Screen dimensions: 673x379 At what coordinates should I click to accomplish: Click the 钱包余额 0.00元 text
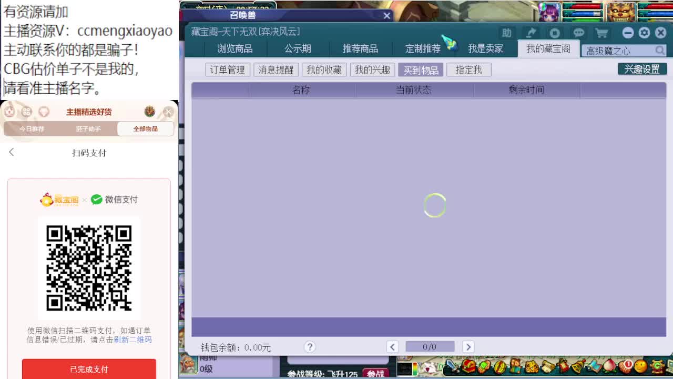click(236, 347)
